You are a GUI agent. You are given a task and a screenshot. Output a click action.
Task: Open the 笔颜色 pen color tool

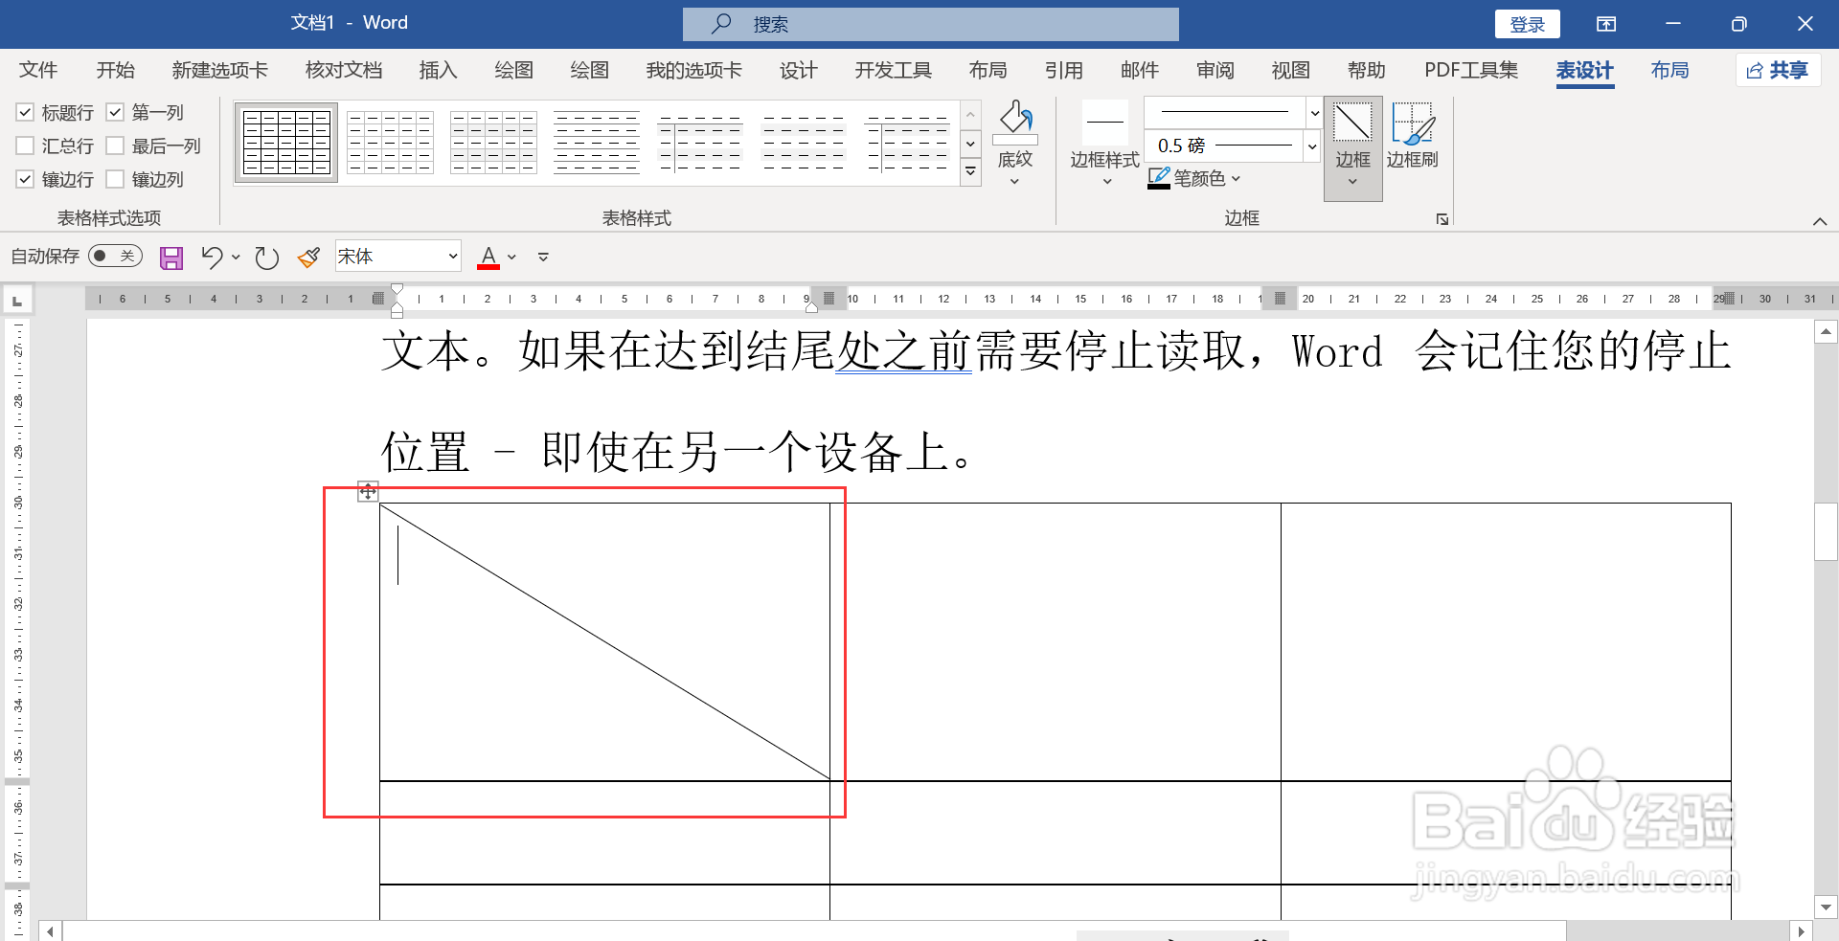tap(1192, 178)
